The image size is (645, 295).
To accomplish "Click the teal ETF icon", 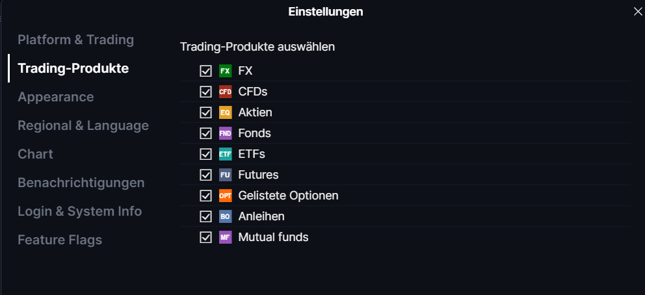I will 226,154.
